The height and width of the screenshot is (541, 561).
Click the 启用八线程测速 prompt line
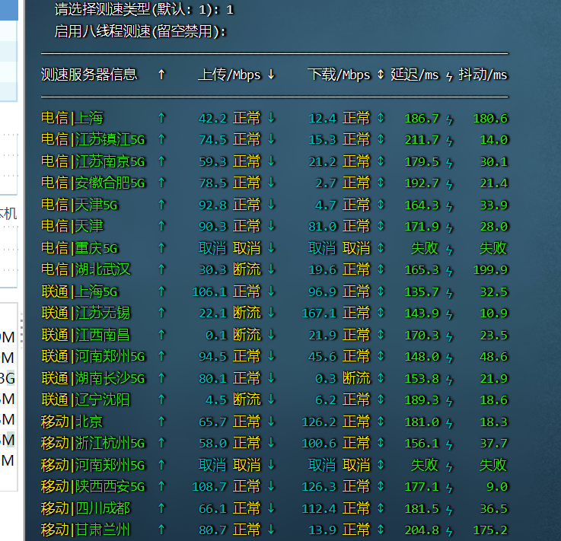[141, 31]
